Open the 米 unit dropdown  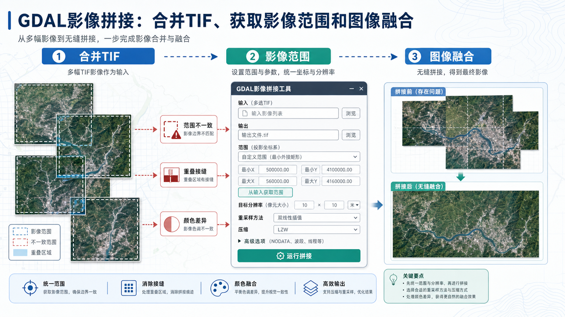354,205
